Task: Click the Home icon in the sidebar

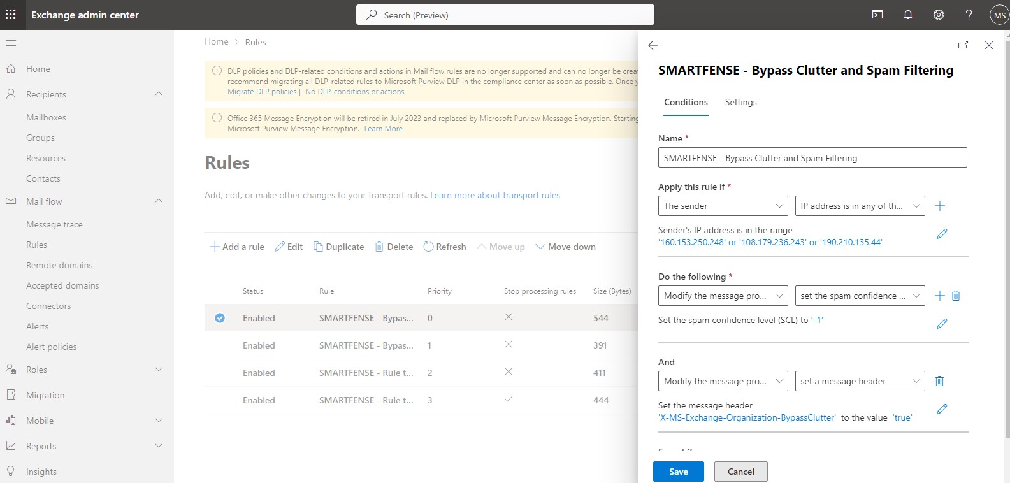Action: point(11,69)
